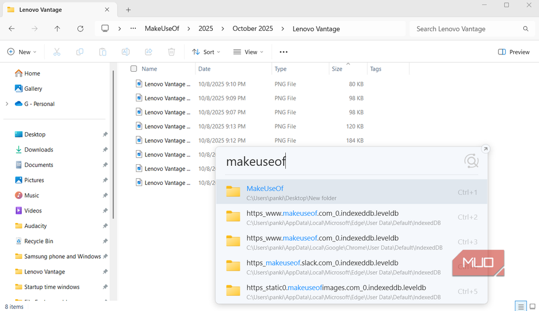
Task: Switch to Details view in status bar
Action: click(x=521, y=306)
